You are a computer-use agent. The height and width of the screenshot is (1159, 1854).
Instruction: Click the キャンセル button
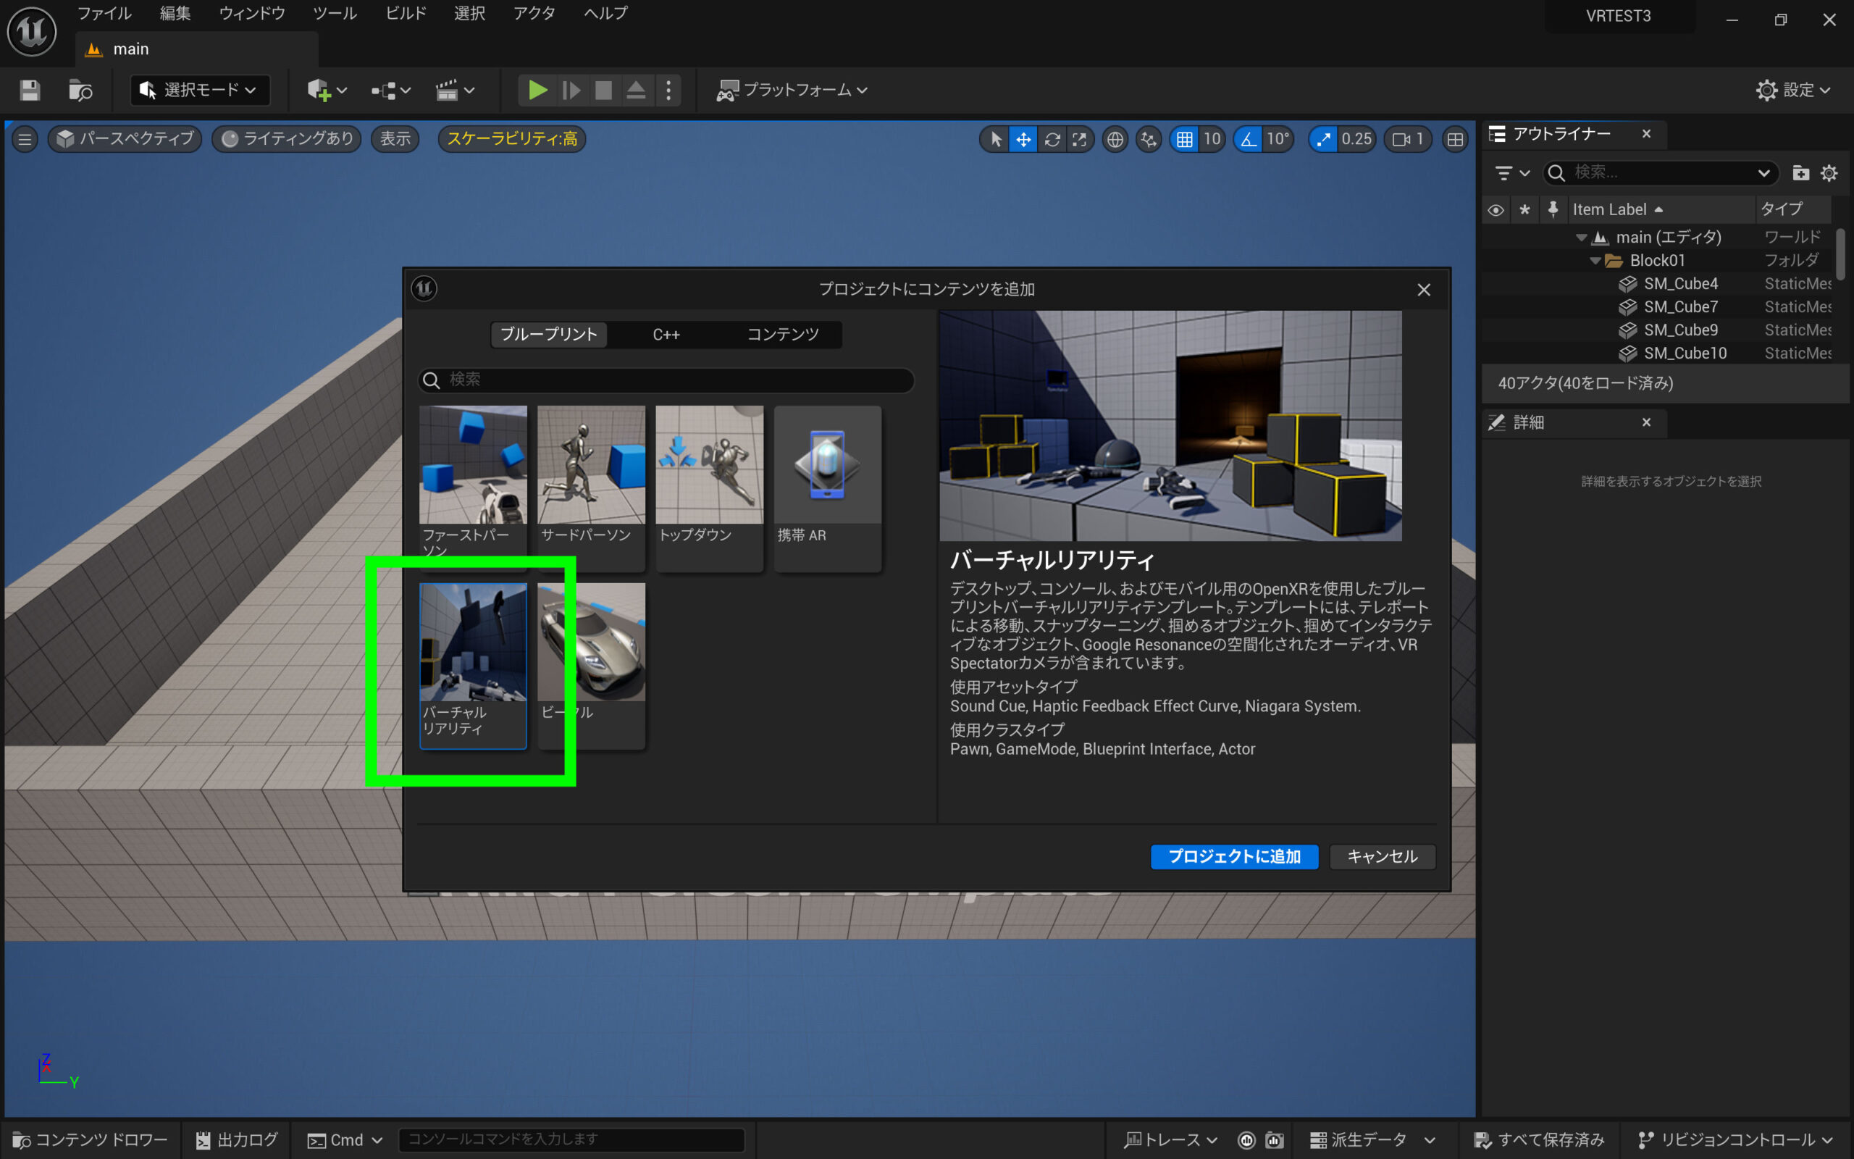click(x=1381, y=856)
